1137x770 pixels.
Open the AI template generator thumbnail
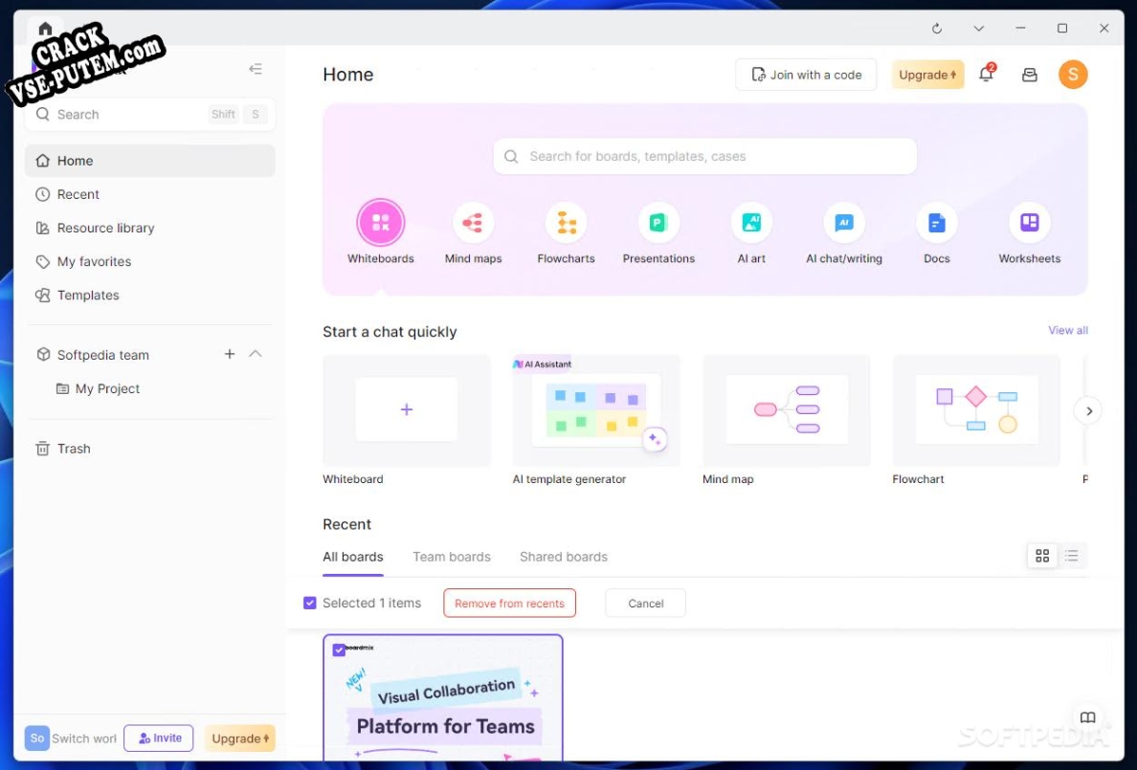[x=596, y=410]
